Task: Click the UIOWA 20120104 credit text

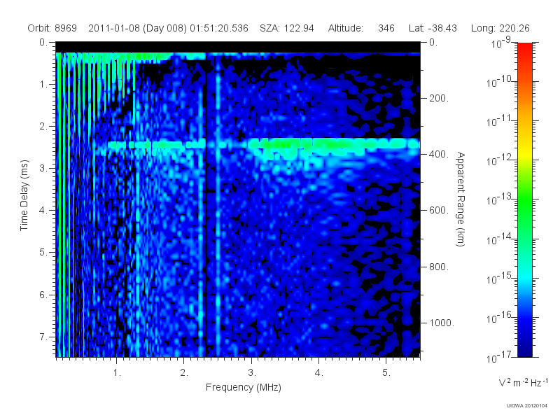Action: (527, 405)
